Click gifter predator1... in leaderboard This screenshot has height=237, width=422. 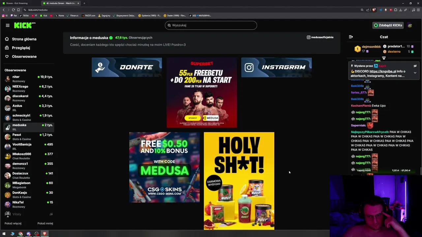coord(396,46)
